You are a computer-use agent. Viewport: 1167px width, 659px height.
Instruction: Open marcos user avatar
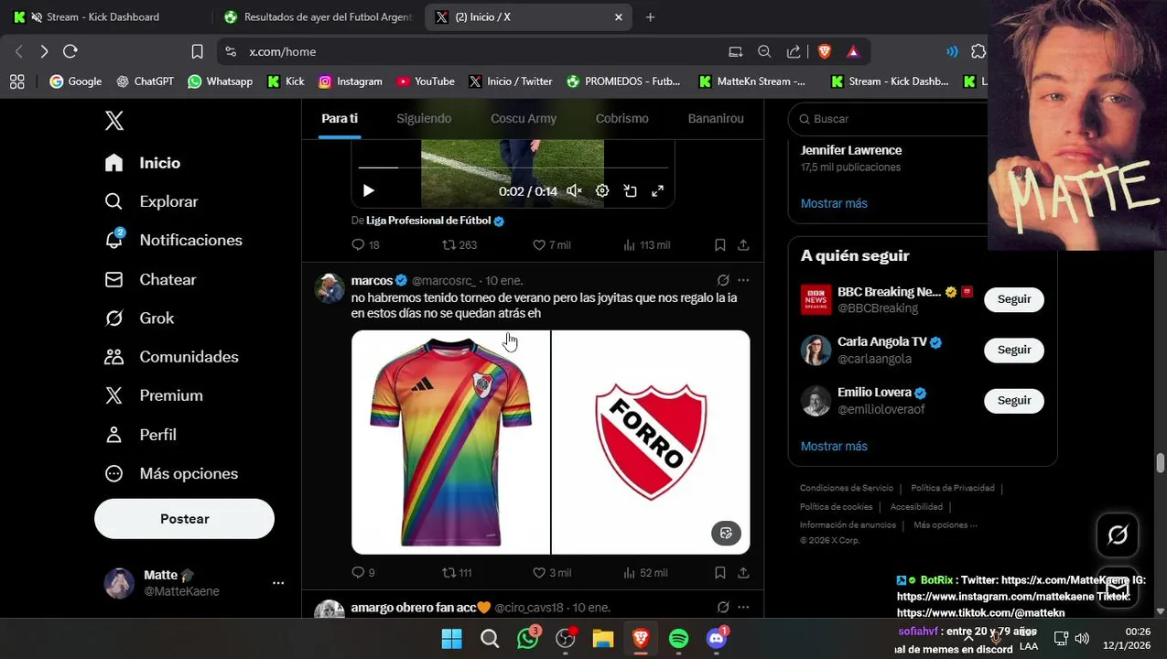tap(330, 287)
